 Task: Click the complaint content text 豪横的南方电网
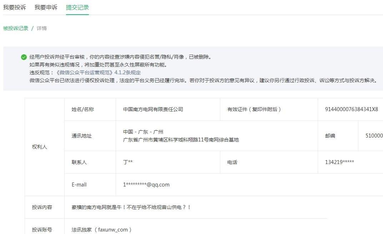pos(131,207)
